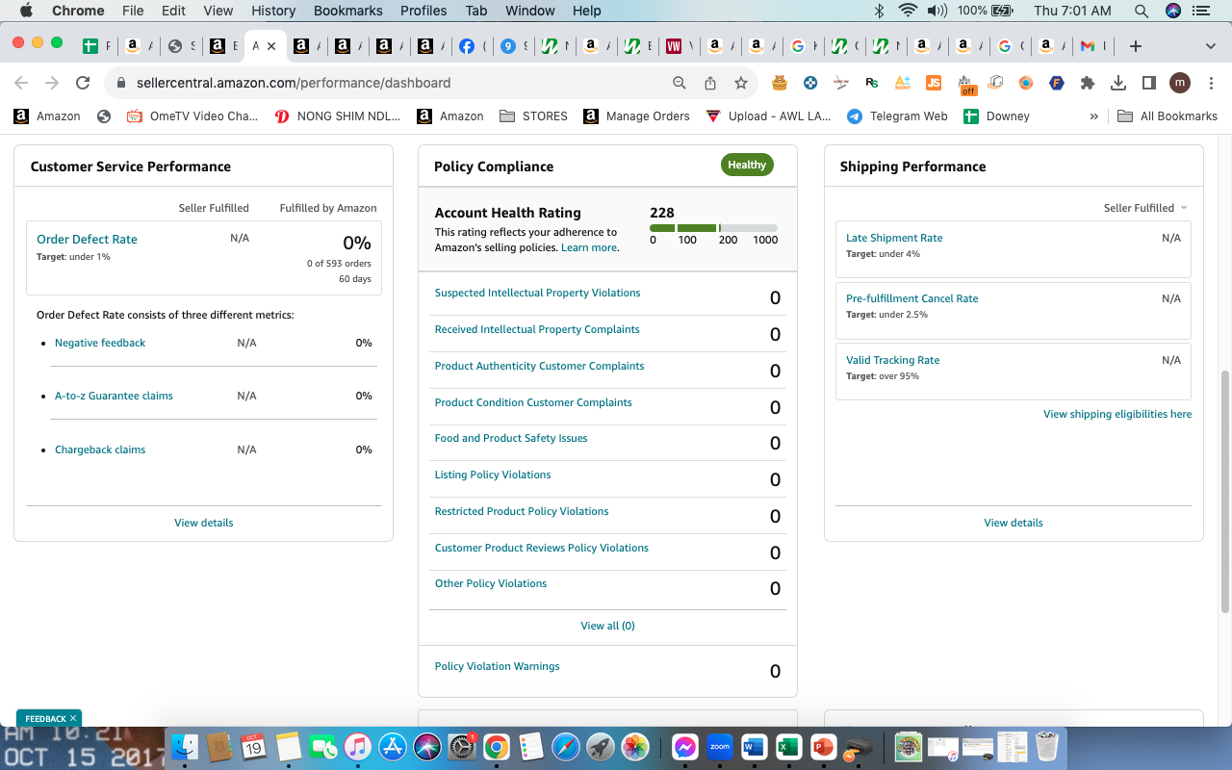Open the Chrome File menu
The height and width of the screenshot is (770, 1232).
(x=133, y=11)
